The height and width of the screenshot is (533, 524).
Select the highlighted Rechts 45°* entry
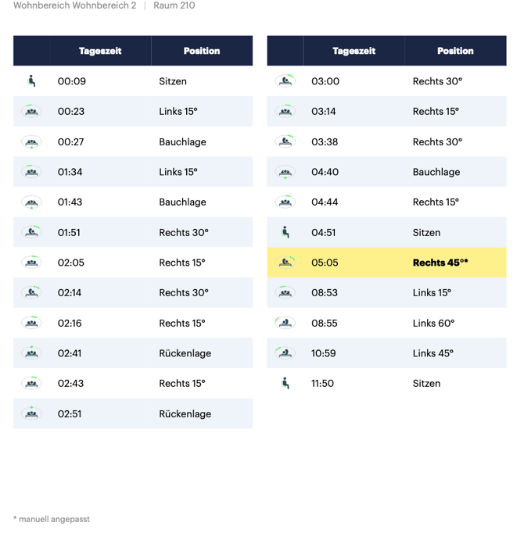(440, 263)
